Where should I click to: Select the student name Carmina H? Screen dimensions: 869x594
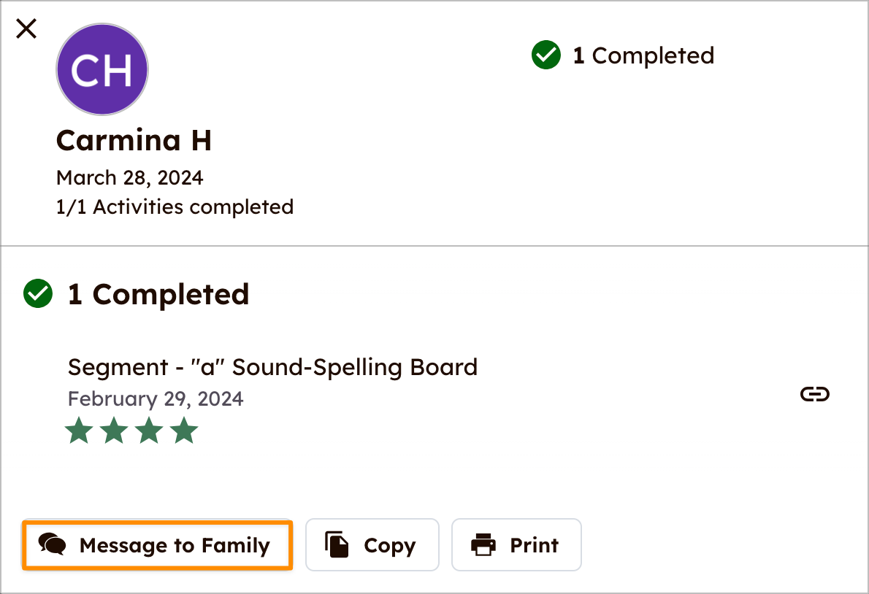(x=134, y=140)
